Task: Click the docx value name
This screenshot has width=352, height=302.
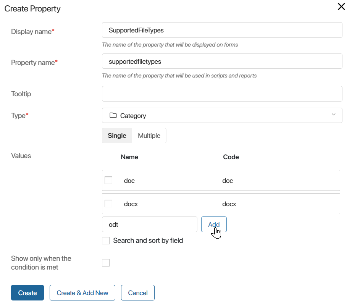Action: 131,204
